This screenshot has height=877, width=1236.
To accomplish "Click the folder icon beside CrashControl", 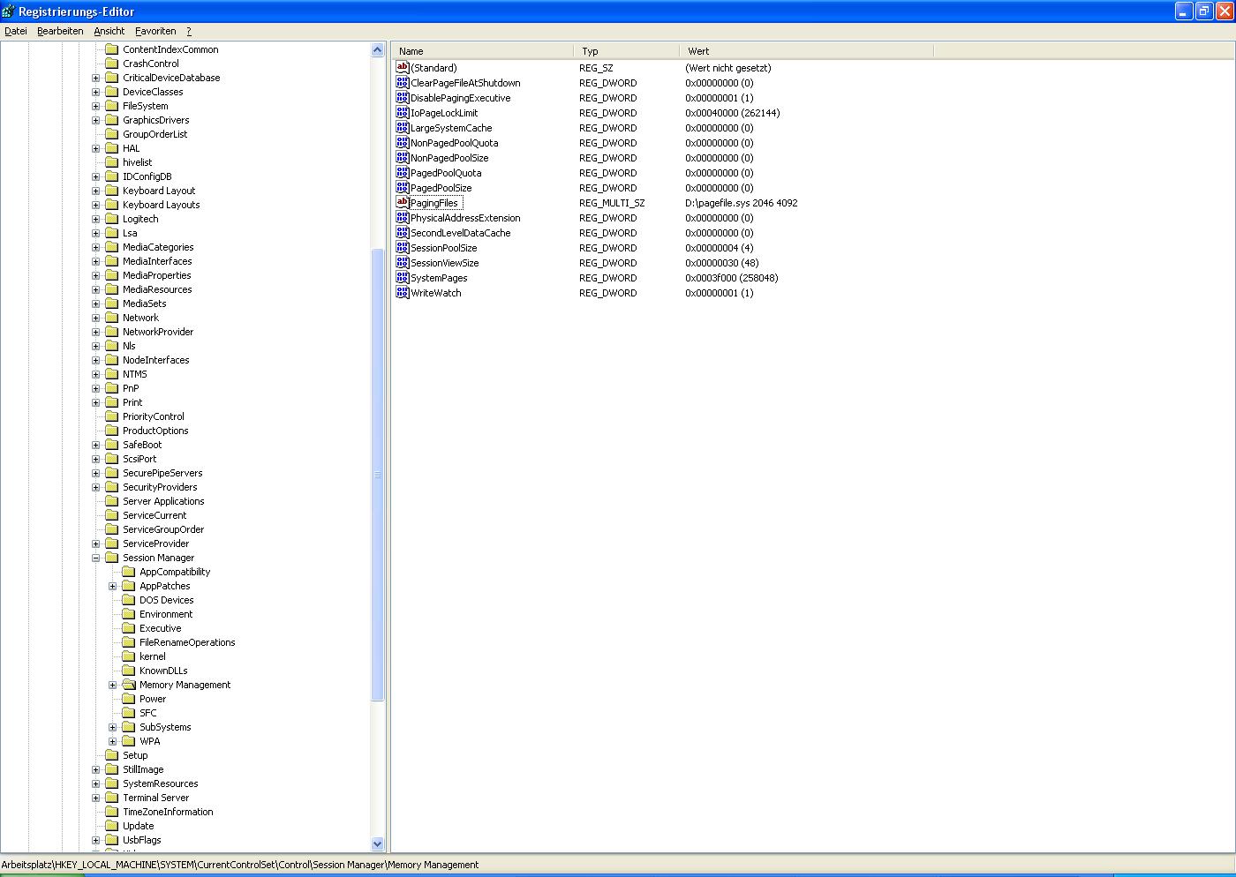I will [x=112, y=64].
